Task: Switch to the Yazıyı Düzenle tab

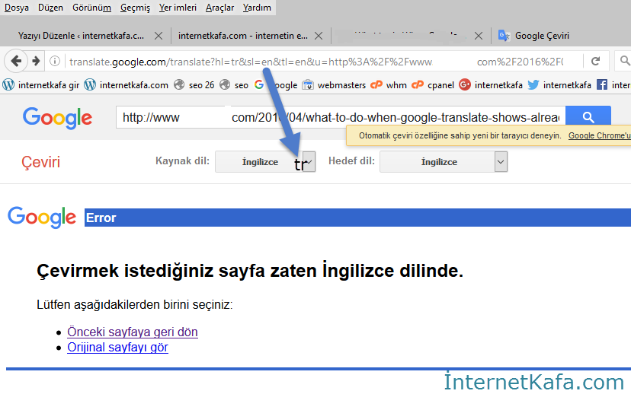Action: coord(81,36)
